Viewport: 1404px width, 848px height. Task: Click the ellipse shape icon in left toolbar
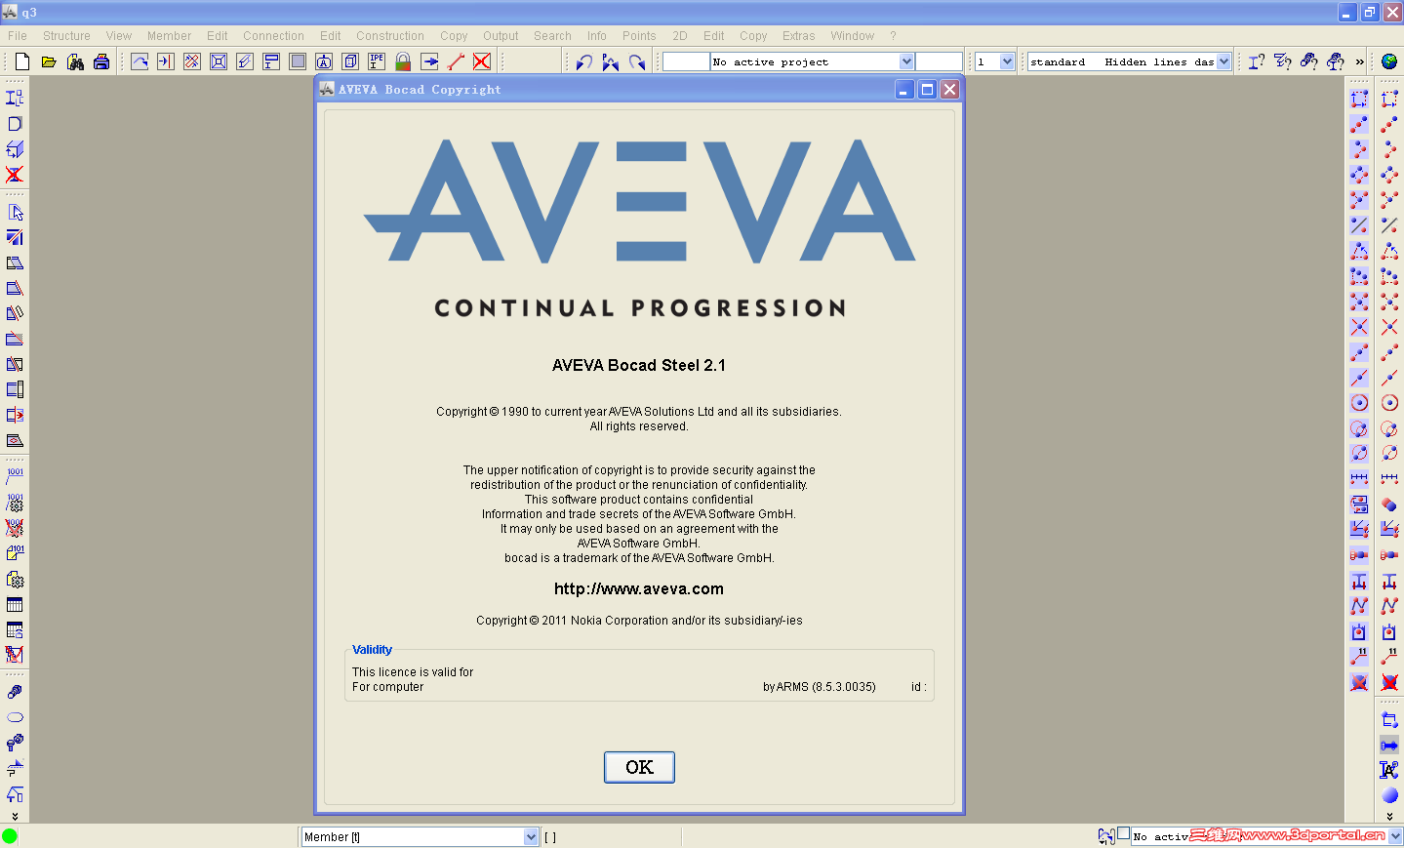(15, 717)
